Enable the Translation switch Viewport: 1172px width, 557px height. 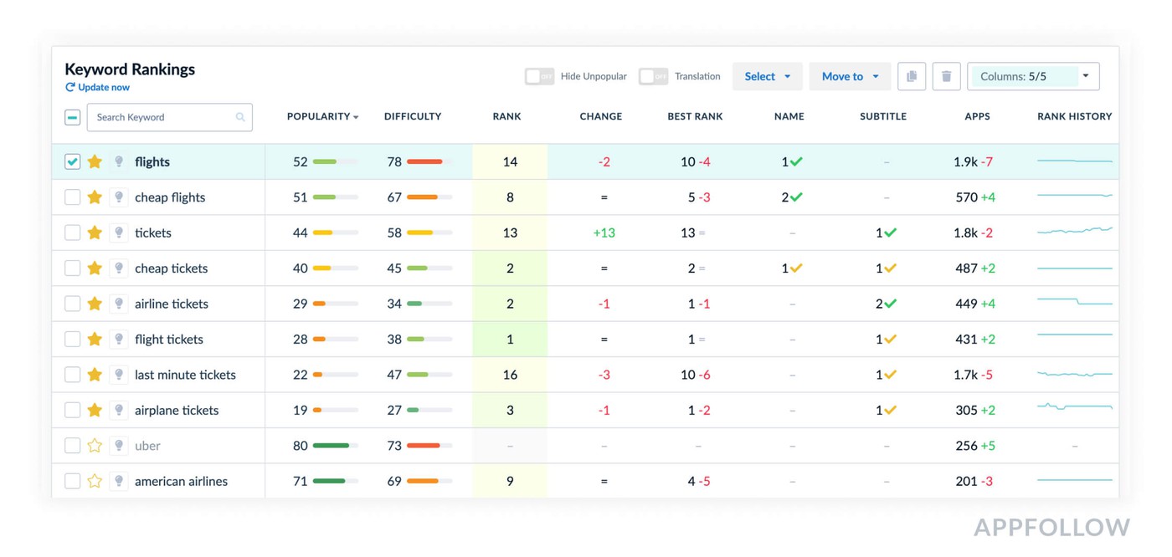coord(653,76)
